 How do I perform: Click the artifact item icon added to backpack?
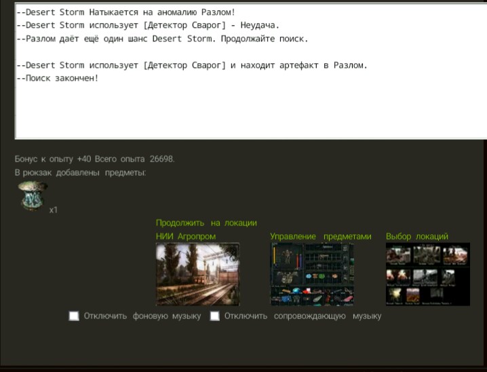33,196
